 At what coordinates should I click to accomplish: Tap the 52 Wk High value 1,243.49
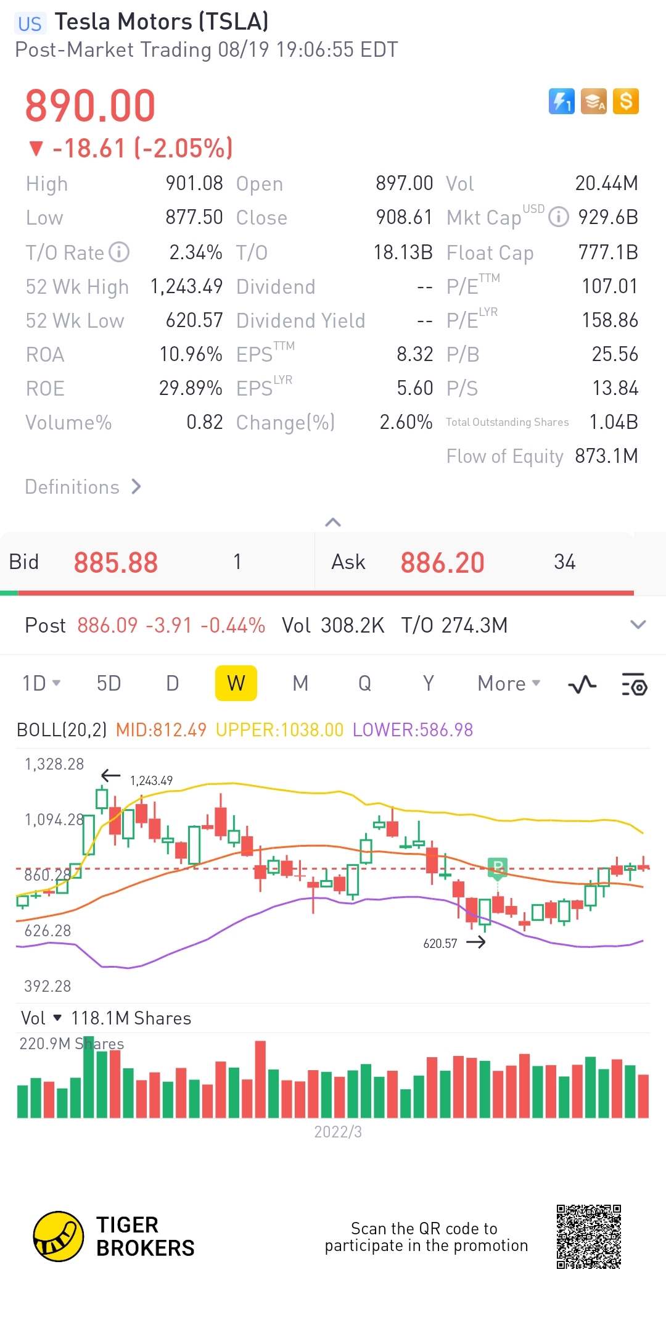pos(186,286)
